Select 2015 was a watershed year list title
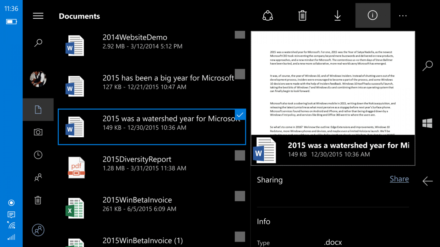The image size is (440, 247). [171, 119]
